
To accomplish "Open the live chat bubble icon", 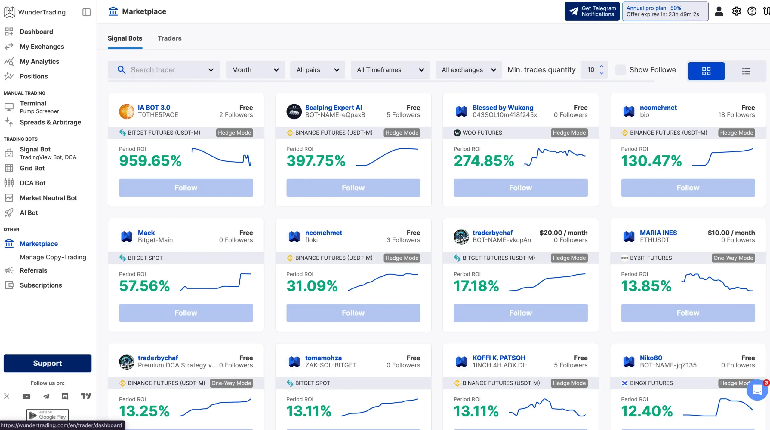I will pos(757,390).
